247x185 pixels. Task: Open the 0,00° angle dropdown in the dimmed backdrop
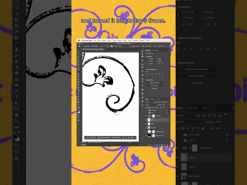pos(198,24)
